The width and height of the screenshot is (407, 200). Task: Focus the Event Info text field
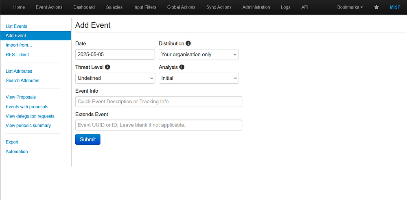159,102
